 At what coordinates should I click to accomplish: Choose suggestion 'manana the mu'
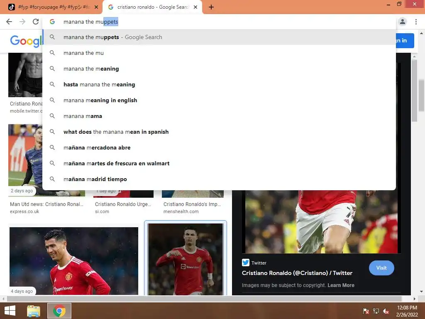pos(219,53)
